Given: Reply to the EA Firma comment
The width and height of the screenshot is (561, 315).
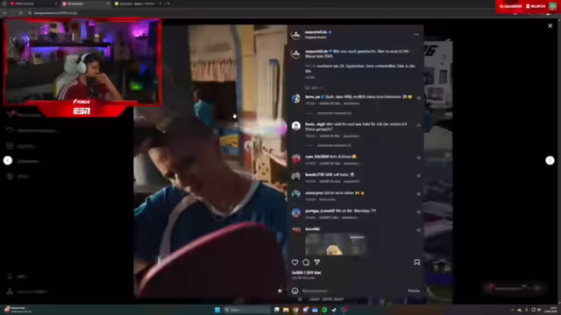Looking at the screenshot, I should tap(352, 136).
